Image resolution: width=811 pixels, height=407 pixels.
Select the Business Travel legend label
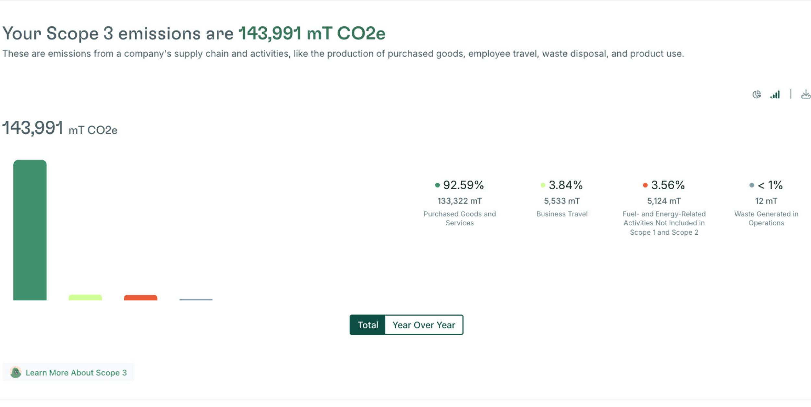[x=562, y=214]
